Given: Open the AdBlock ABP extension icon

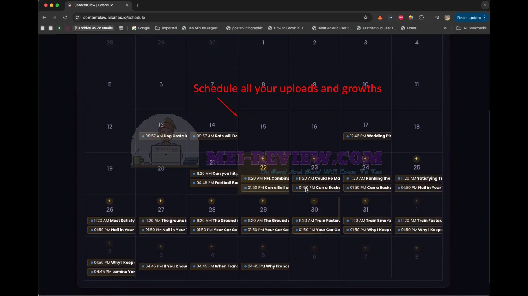Looking at the screenshot, I should tap(401, 18).
